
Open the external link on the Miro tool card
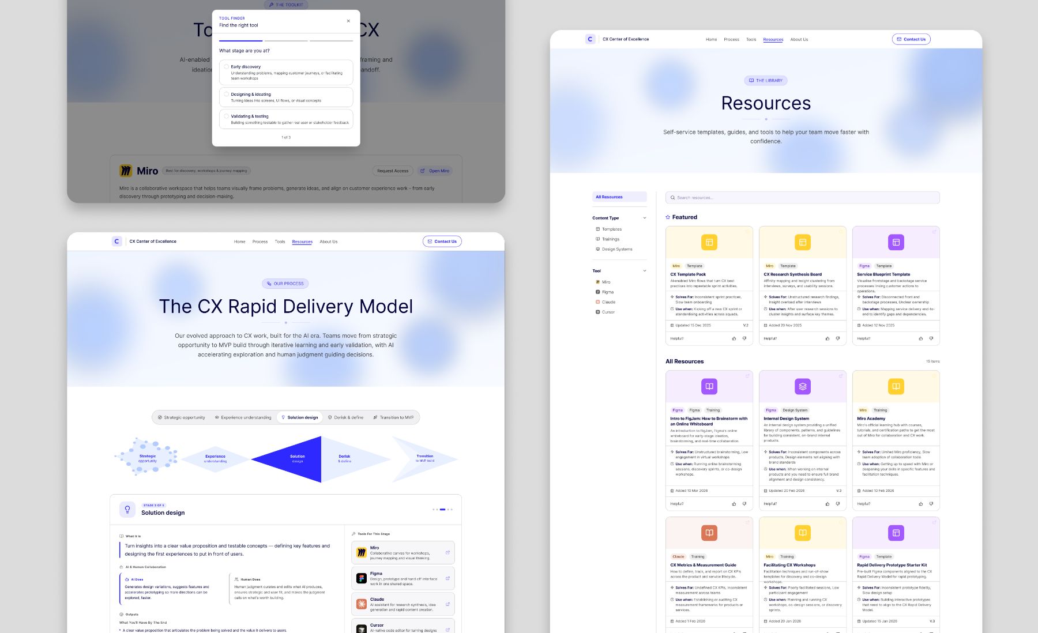(x=447, y=553)
